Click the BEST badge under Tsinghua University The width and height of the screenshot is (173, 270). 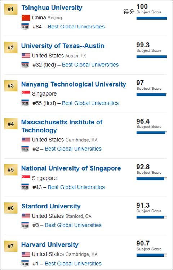[x=25, y=27]
